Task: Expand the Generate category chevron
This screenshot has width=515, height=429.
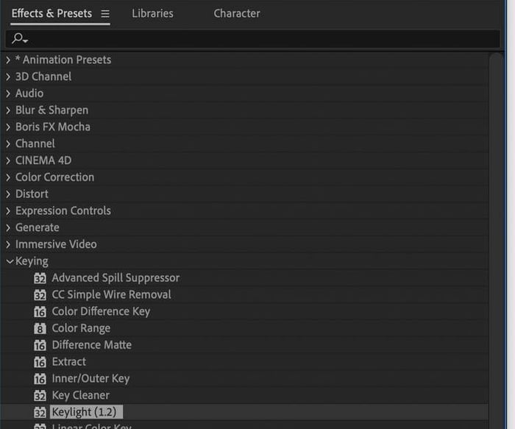Action: pyautogui.click(x=8, y=227)
